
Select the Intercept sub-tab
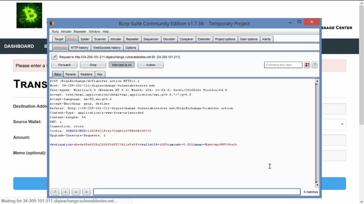point(60,48)
